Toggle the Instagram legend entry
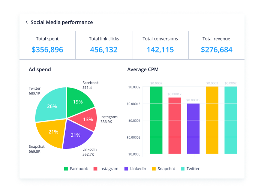 pyautogui.click(x=105, y=169)
